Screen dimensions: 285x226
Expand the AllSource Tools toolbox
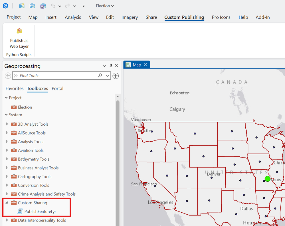coord(7,133)
